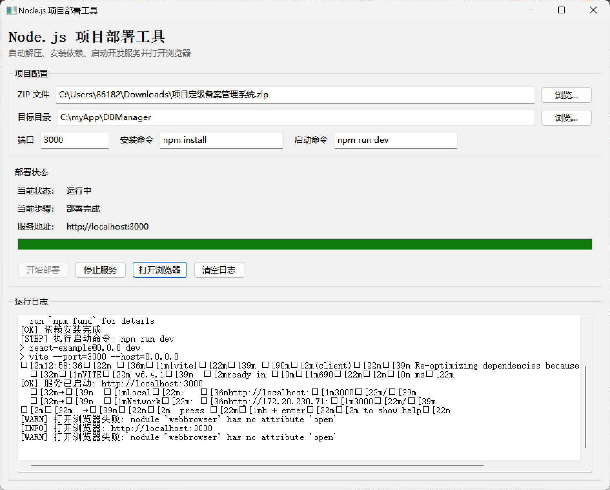
Task: Click service address http://localhost:3000 text
Action: pos(108,226)
